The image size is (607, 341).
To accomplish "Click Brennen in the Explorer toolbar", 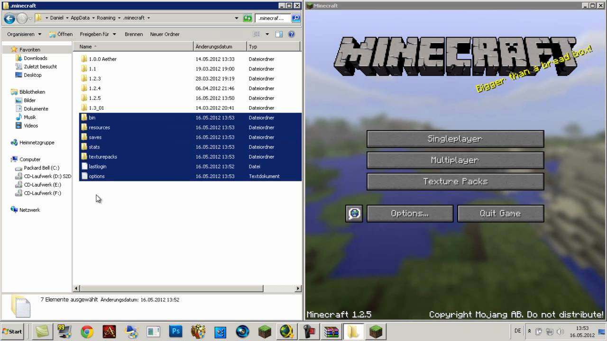I will (134, 34).
